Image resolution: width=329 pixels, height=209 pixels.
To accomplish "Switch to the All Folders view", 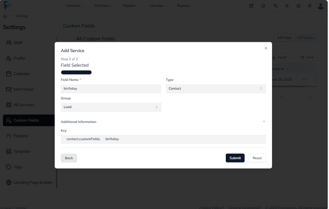I will tap(306, 38).
